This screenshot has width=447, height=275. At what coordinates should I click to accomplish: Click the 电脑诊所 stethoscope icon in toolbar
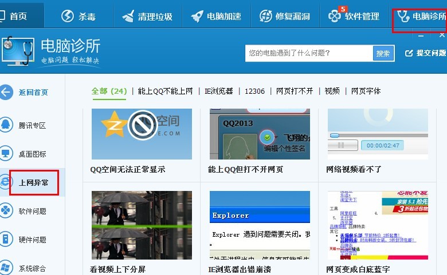(x=403, y=16)
